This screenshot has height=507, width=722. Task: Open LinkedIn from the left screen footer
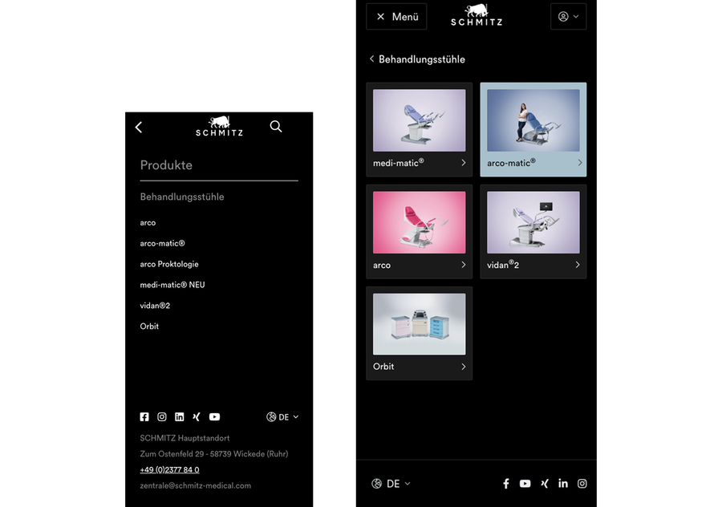point(179,416)
